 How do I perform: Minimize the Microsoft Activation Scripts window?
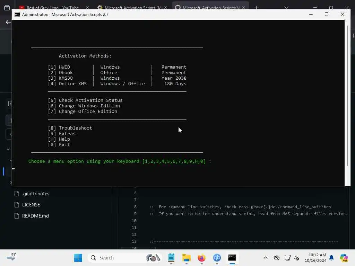311,14
